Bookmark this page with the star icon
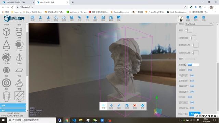The image size is (219, 123). click(185, 7)
